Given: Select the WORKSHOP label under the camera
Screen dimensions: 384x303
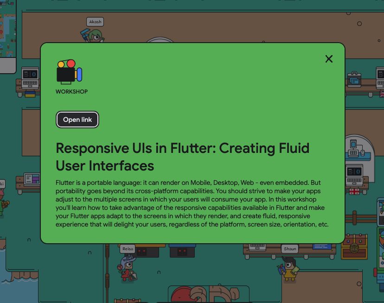Looking at the screenshot, I should (x=71, y=92).
